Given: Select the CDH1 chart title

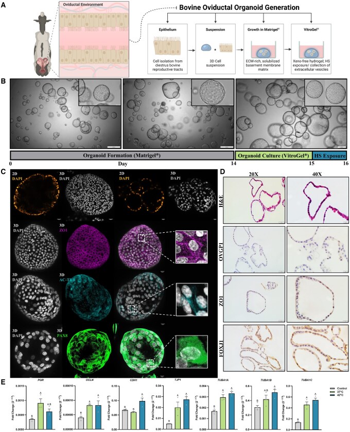Looking at the screenshot, I should click(134, 380).
